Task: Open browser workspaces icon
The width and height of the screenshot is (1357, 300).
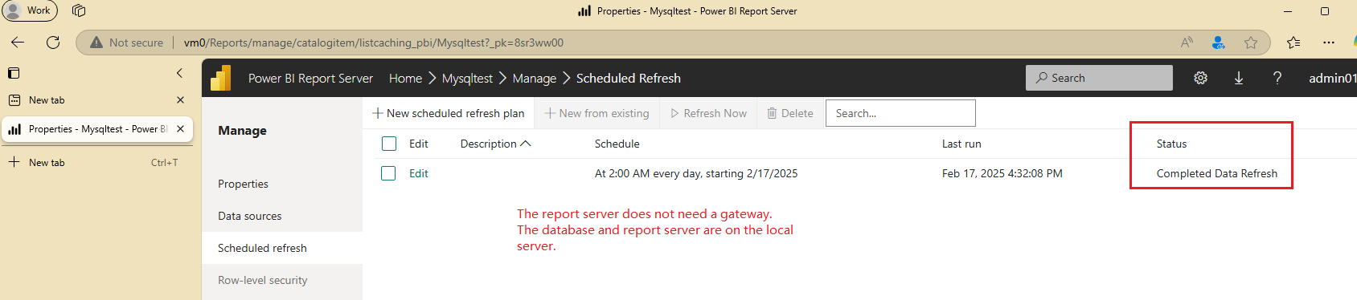Action: pyautogui.click(x=79, y=10)
